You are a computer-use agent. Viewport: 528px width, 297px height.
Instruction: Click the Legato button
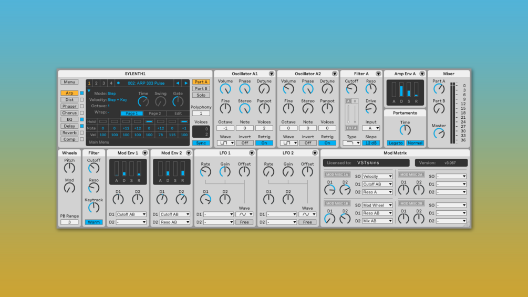click(395, 143)
